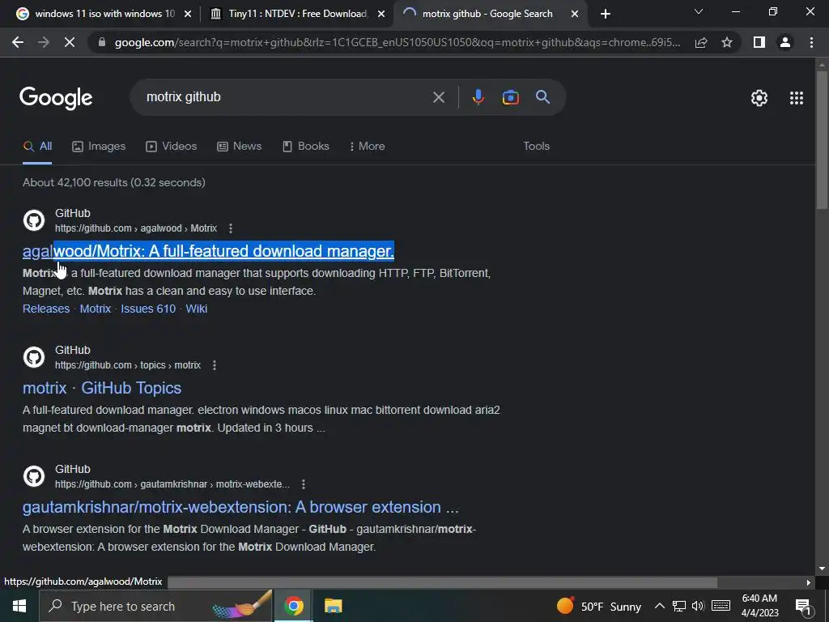The width and height of the screenshot is (829, 622).
Task: Open share this page icon in address bar
Action: coord(701,42)
